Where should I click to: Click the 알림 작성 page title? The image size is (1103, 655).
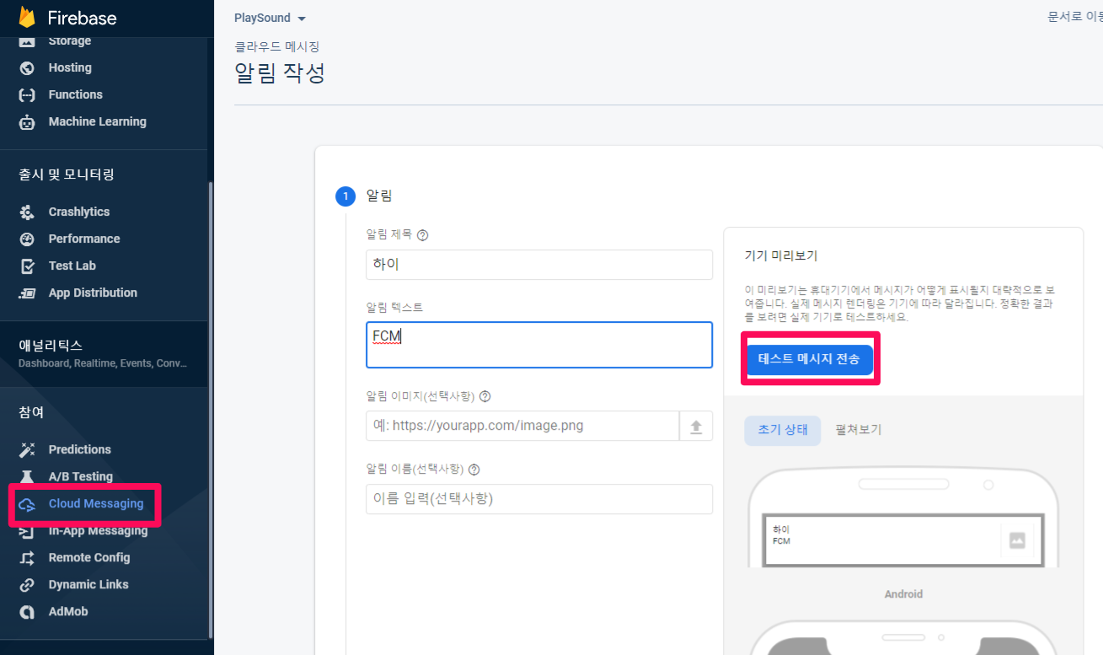point(280,73)
